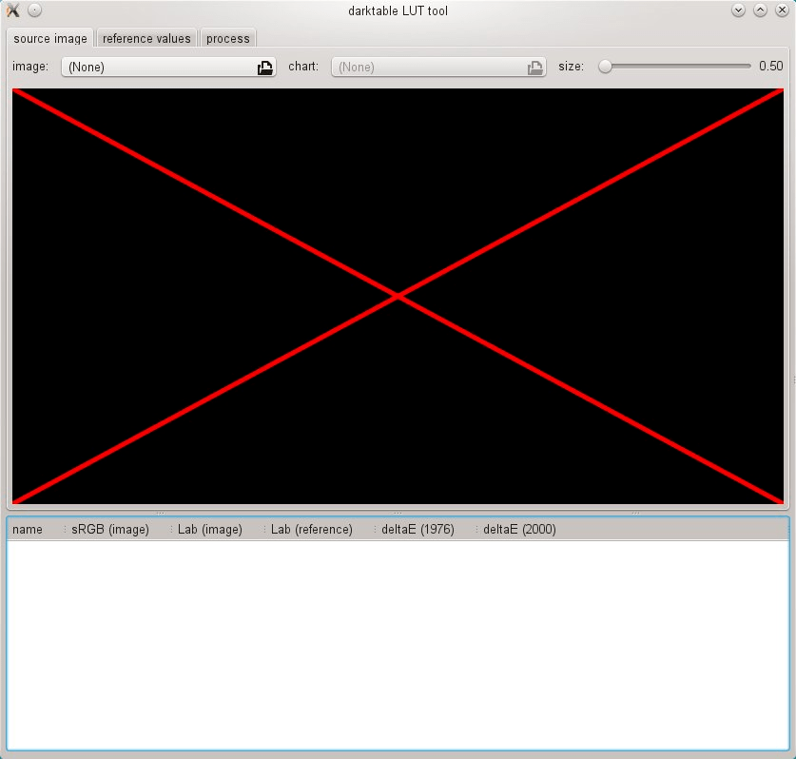Viewport: 796px width, 759px height.
Task: Click the red-cross image preview area
Action: pos(398,295)
